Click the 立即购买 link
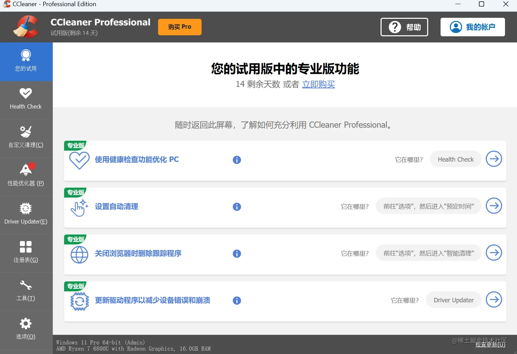517x354 pixels. coord(318,84)
